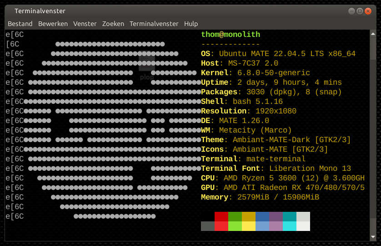Click the WM line Metacity (Marco)
This screenshot has height=246, width=381.
coord(246,130)
